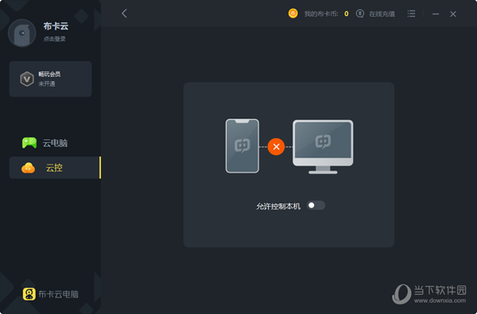Click the orange cloud control icon

point(29,168)
